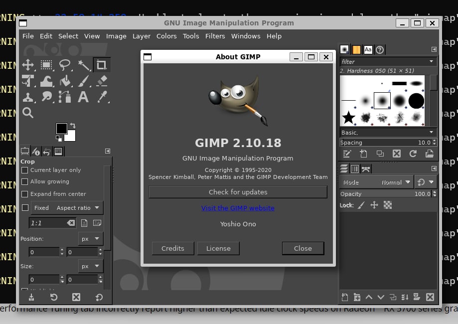Reset Crop tool options to defaults

(99, 298)
